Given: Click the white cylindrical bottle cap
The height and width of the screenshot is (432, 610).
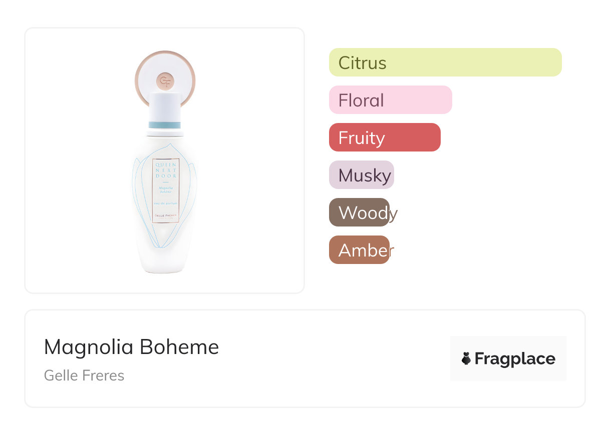Looking at the screenshot, I should tap(164, 106).
